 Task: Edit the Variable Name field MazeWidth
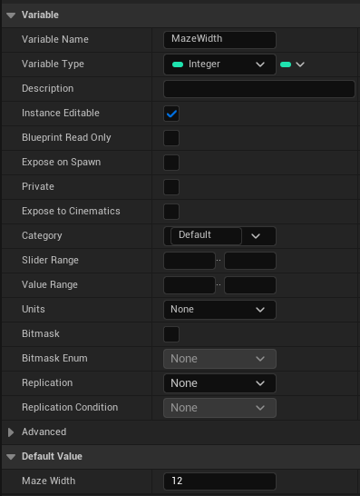coord(219,40)
